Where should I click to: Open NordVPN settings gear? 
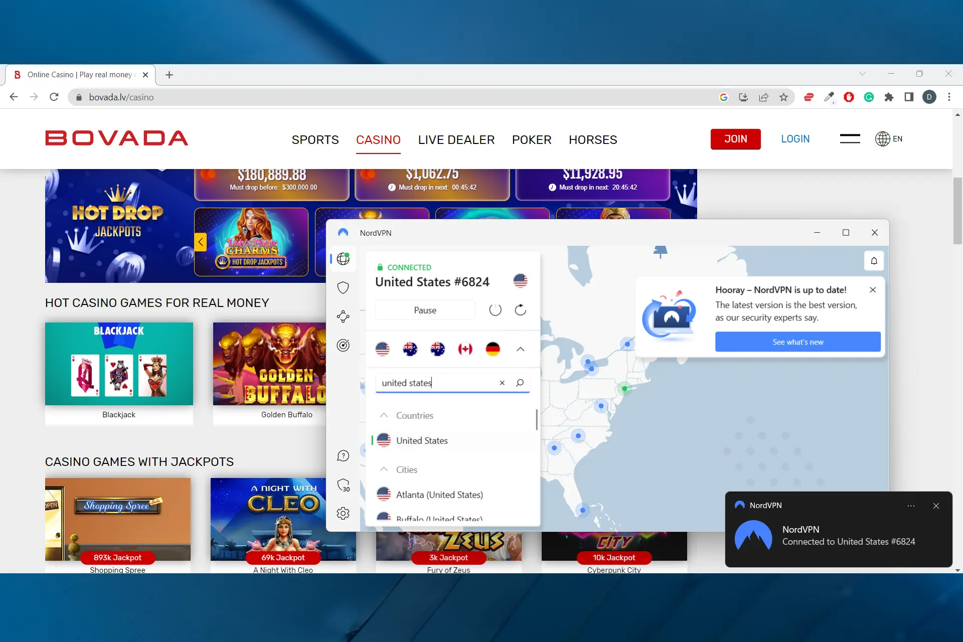pyautogui.click(x=343, y=513)
